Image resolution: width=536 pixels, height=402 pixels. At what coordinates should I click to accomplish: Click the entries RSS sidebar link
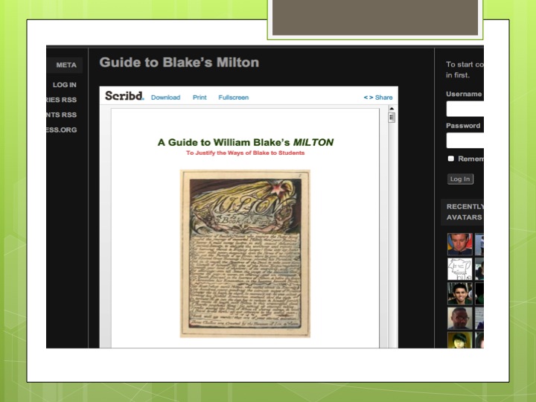[62, 100]
